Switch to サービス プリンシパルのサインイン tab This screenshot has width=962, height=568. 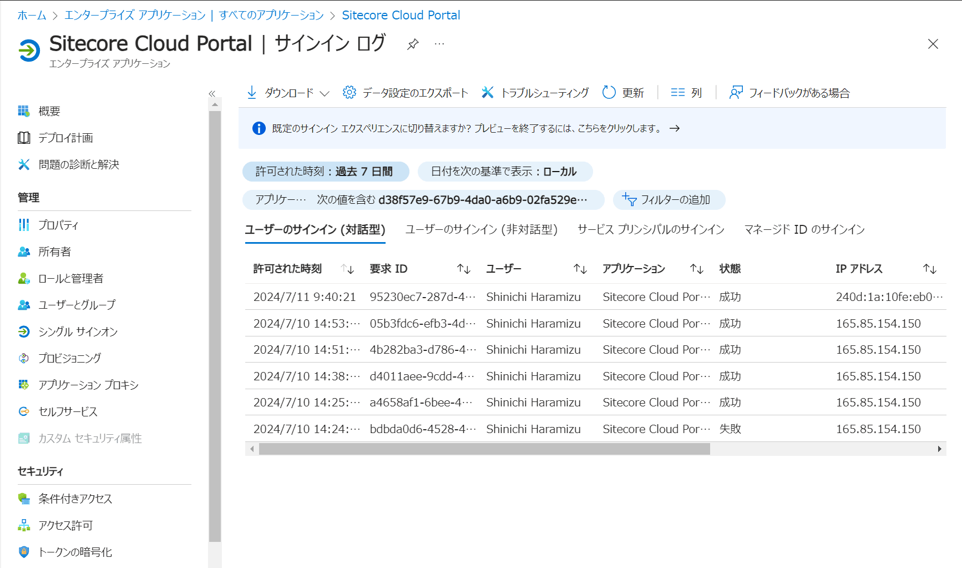(x=650, y=229)
